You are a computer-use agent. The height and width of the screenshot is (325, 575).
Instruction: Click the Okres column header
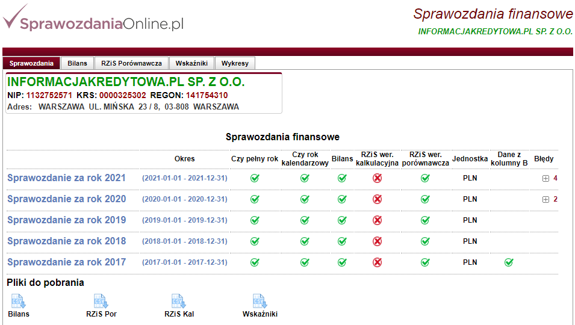(x=184, y=159)
